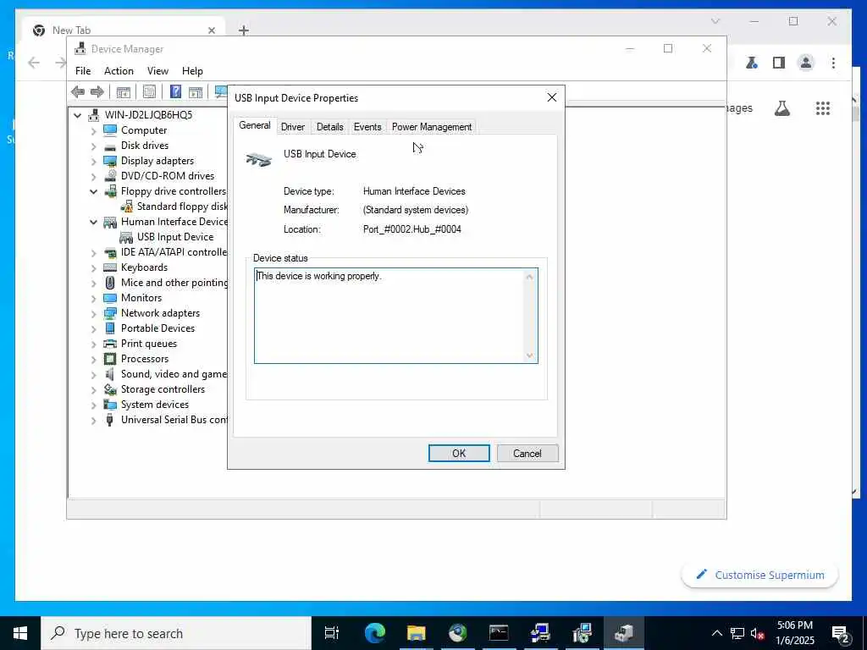
Task: Click the Labs flask icon beside apps grid
Action: tap(781, 108)
